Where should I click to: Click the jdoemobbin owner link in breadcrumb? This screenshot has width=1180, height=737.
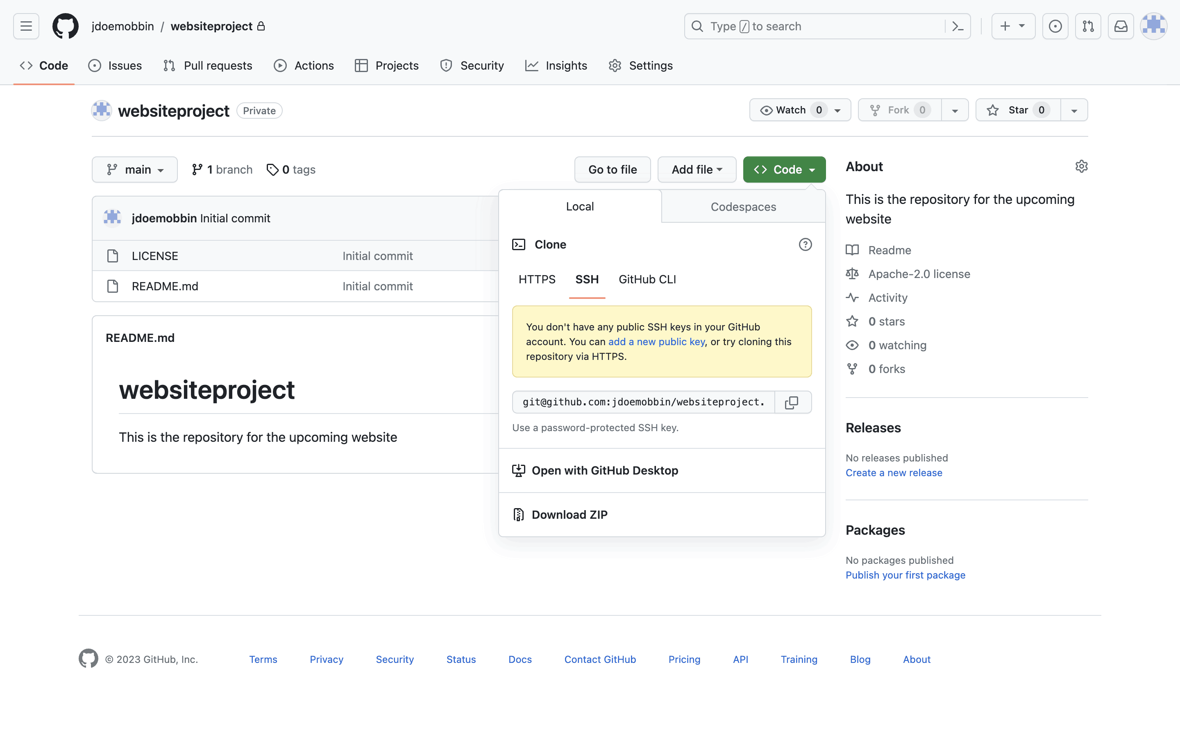pos(123,26)
